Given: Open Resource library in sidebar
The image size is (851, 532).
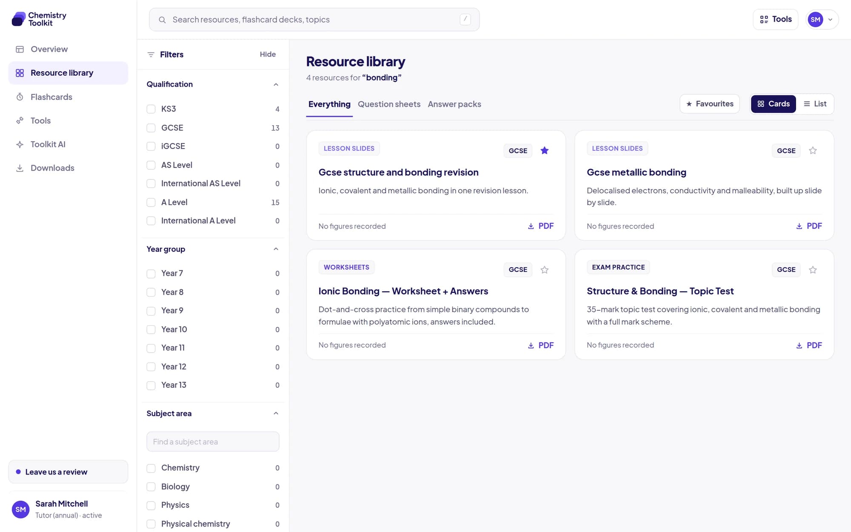Looking at the screenshot, I should coord(68,73).
